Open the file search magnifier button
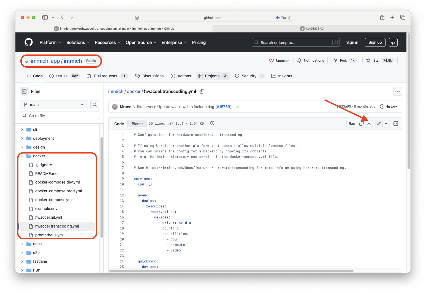This screenshot has height=293, width=426. tap(95, 105)
